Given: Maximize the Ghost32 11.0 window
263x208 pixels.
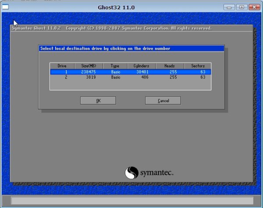Looking at the screenshot, I should tap(241, 7).
